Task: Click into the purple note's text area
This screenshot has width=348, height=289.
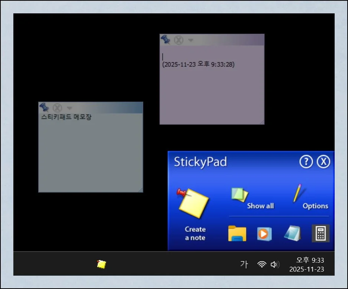Action: click(211, 93)
